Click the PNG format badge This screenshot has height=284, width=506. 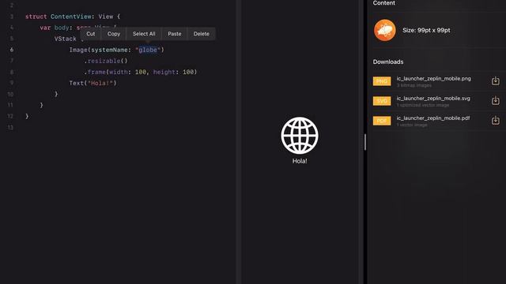coord(382,81)
